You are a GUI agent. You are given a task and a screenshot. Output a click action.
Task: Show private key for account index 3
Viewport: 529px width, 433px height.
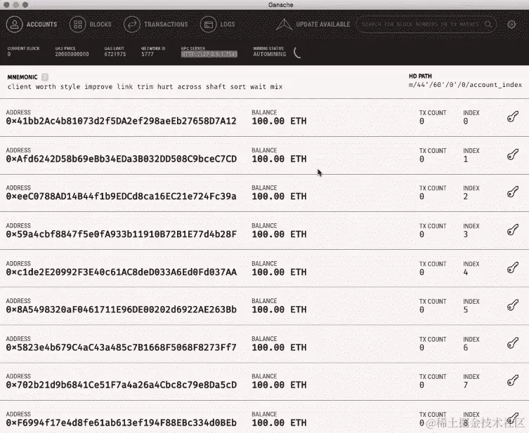pos(512,230)
